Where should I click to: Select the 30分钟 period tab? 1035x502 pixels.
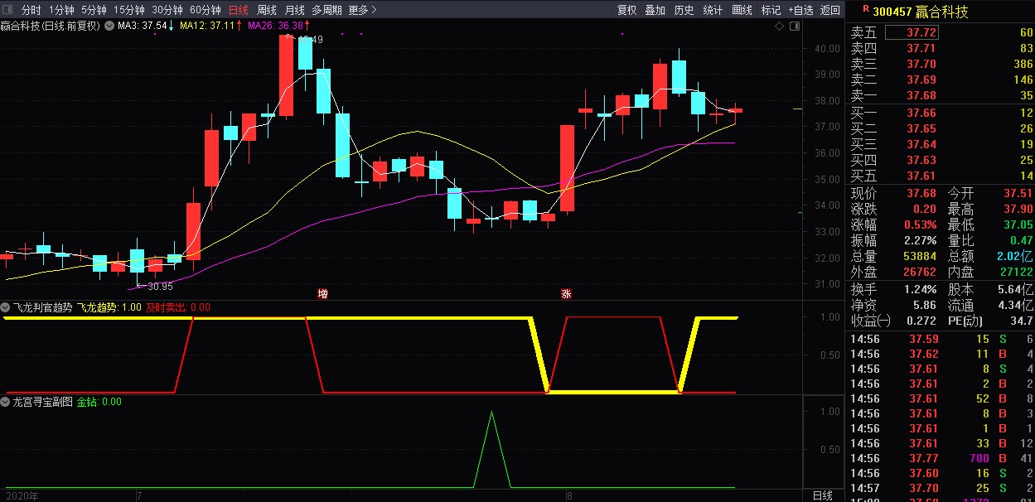pos(167,10)
